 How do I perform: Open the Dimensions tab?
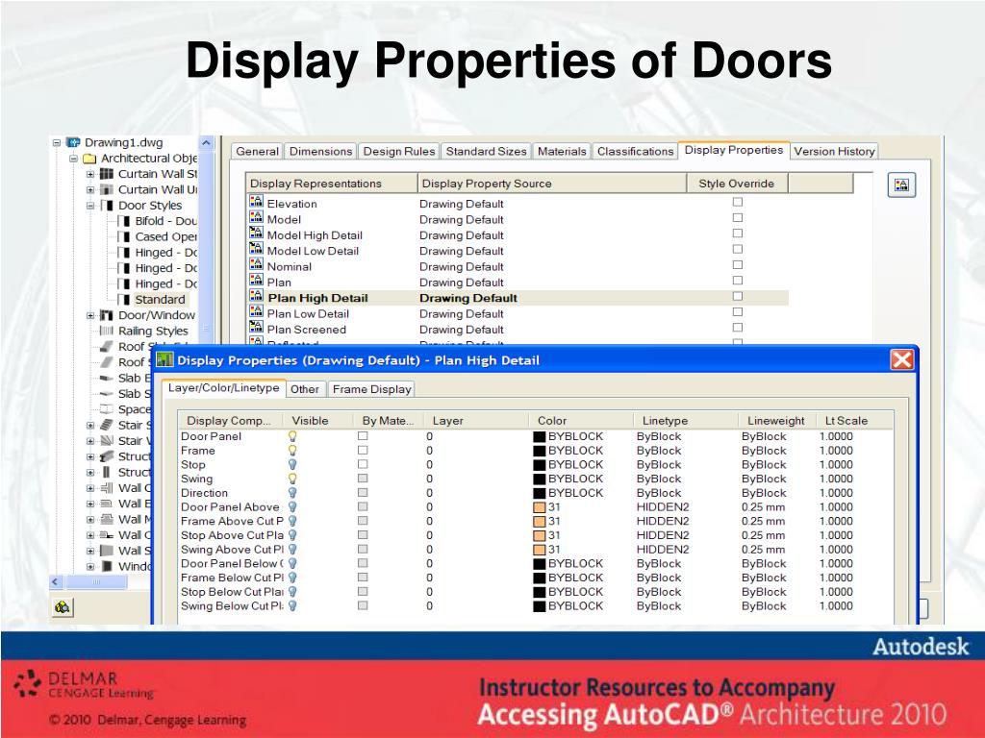point(320,151)
